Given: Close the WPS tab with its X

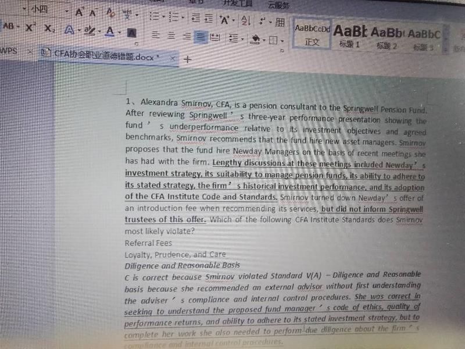Looking at the screenshot, I should click(30, 52).
